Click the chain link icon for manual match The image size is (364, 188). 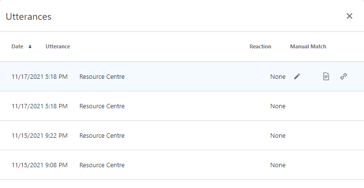pos(344,76)
